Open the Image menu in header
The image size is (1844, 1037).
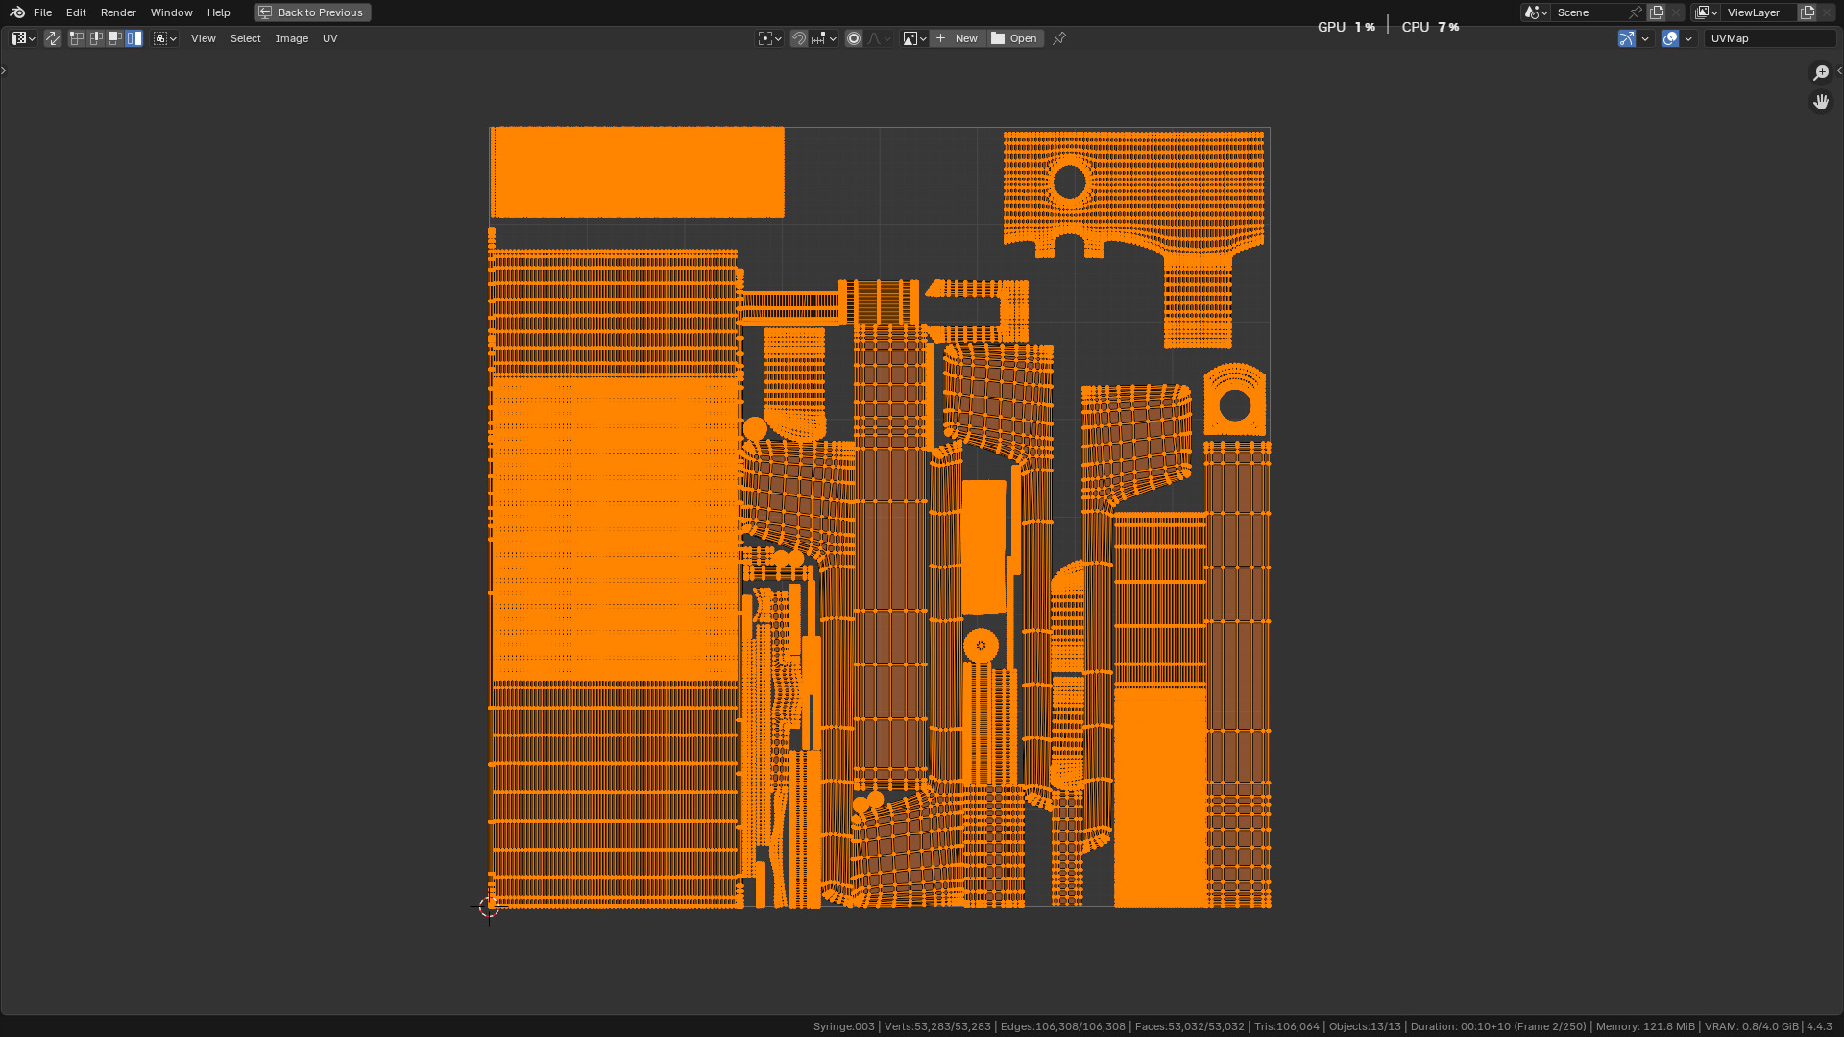[x=291, y=38]
